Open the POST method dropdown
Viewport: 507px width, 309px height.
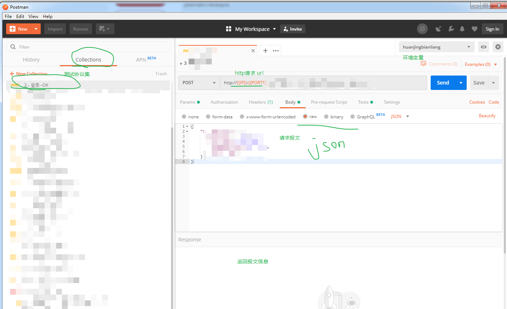(199, 82)
